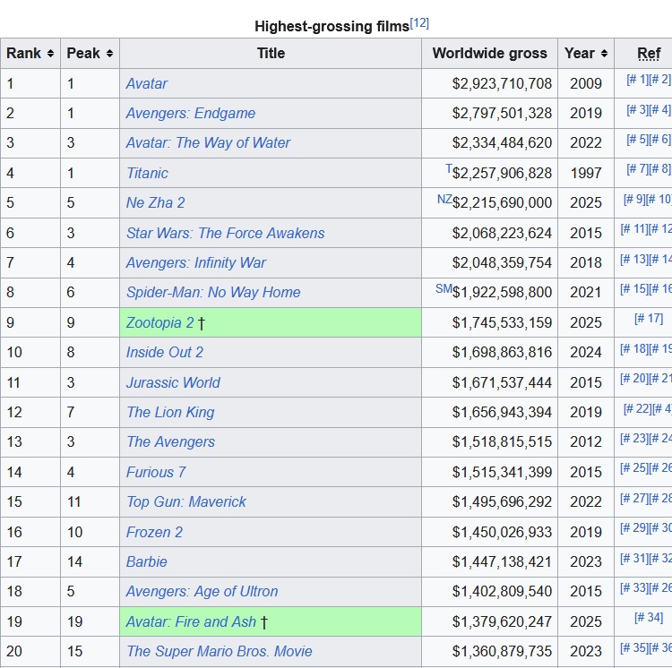
Task: Click the SM note beside Spider-Man gross
Action: click(x=444, y=288)
